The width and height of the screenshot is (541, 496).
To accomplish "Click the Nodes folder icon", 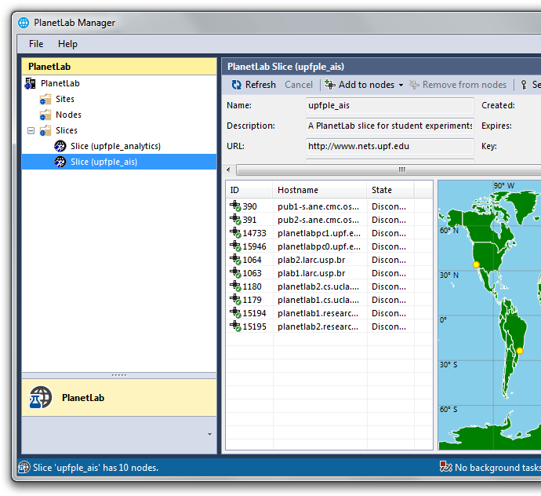I will [x=45, y=115].
